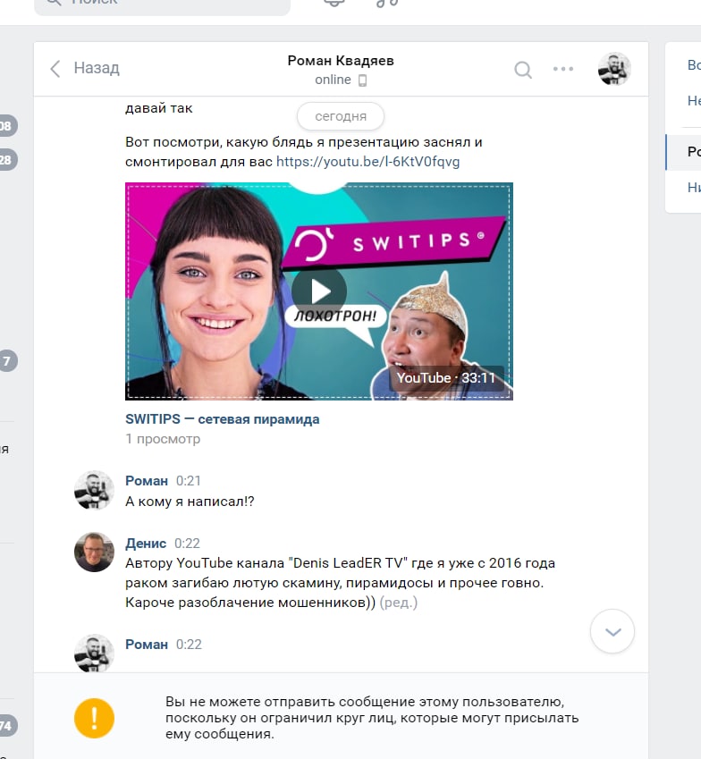Screen dimensions: 701x759
Task: Select the 'Ни' item in right panel
Action: tap(694, 188)
